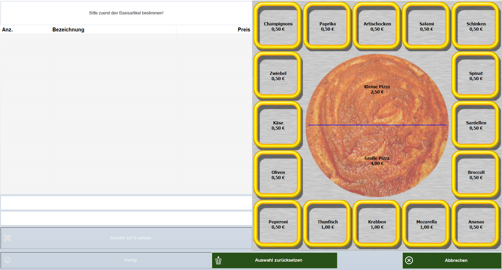Click Auswahl zurücksetzen button
Screen dimensions: 502x270
click(274, 260)
